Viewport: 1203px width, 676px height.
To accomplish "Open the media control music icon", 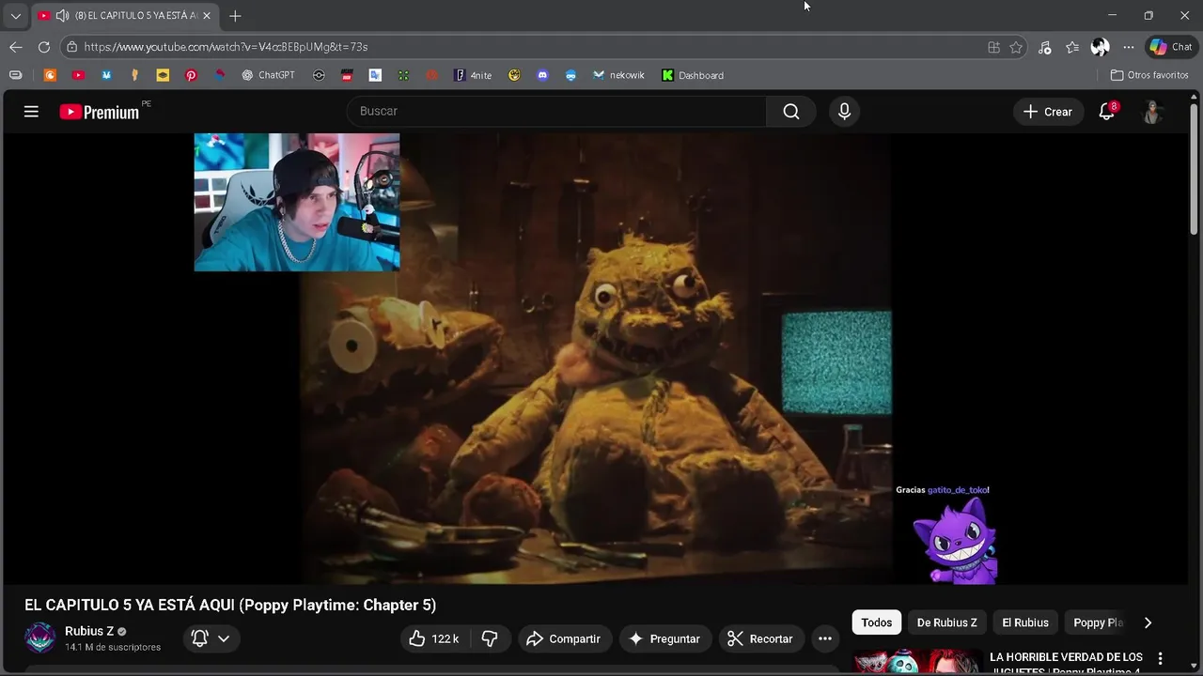I will (x=1044, y=47).
